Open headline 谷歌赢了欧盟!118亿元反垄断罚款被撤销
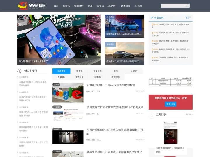Image resolution: width=210 pixels, height=157 pixels. pos(111,85)
